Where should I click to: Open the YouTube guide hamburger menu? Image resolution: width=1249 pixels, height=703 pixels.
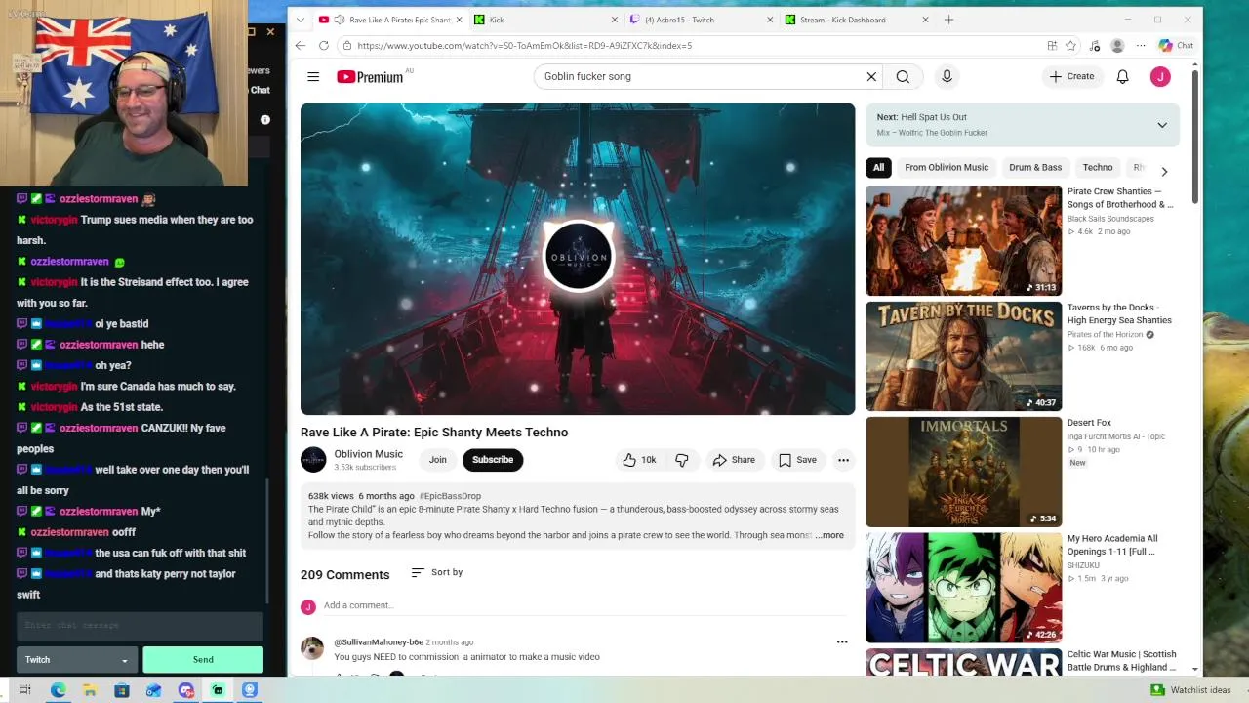coord(313,76)
